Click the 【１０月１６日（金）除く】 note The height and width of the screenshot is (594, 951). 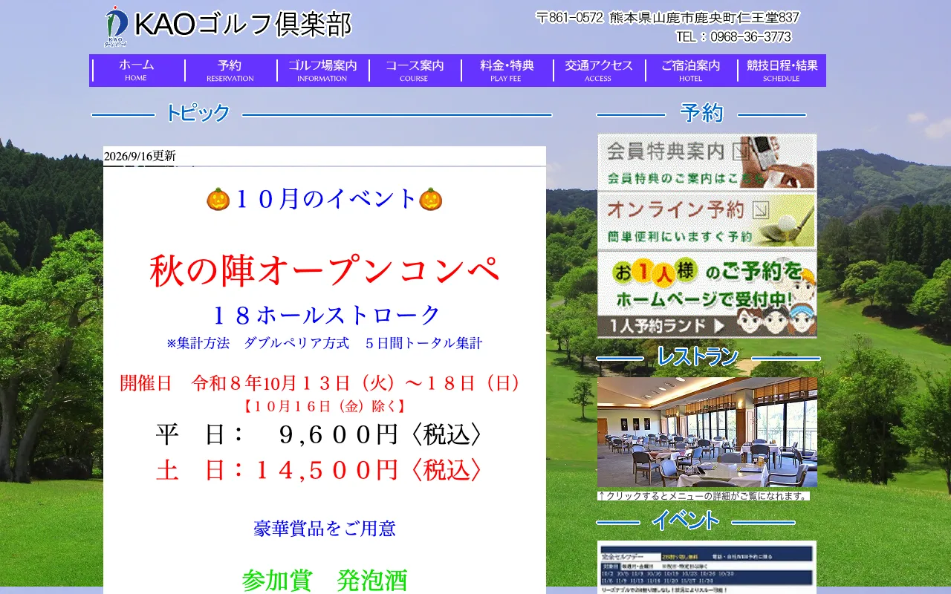click(325, 406)
